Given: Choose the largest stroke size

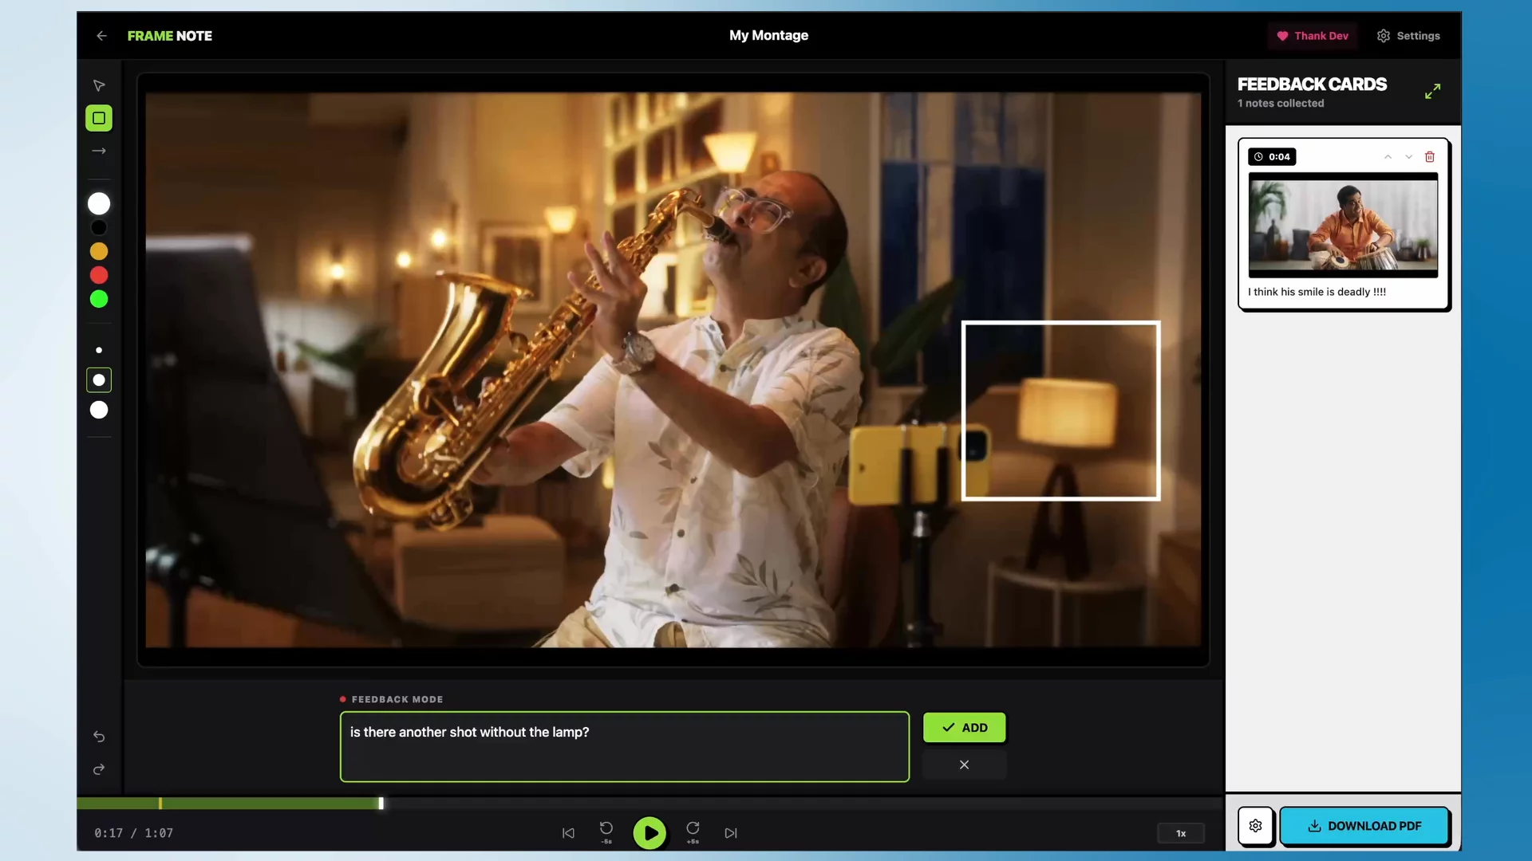Looking at the screenshot, I should (99, 410).
